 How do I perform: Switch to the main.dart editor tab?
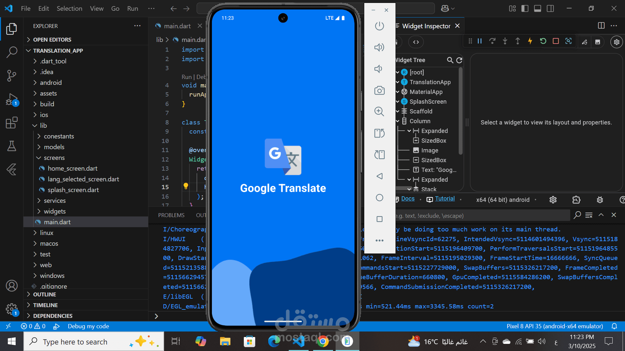(x=177, y=26)
